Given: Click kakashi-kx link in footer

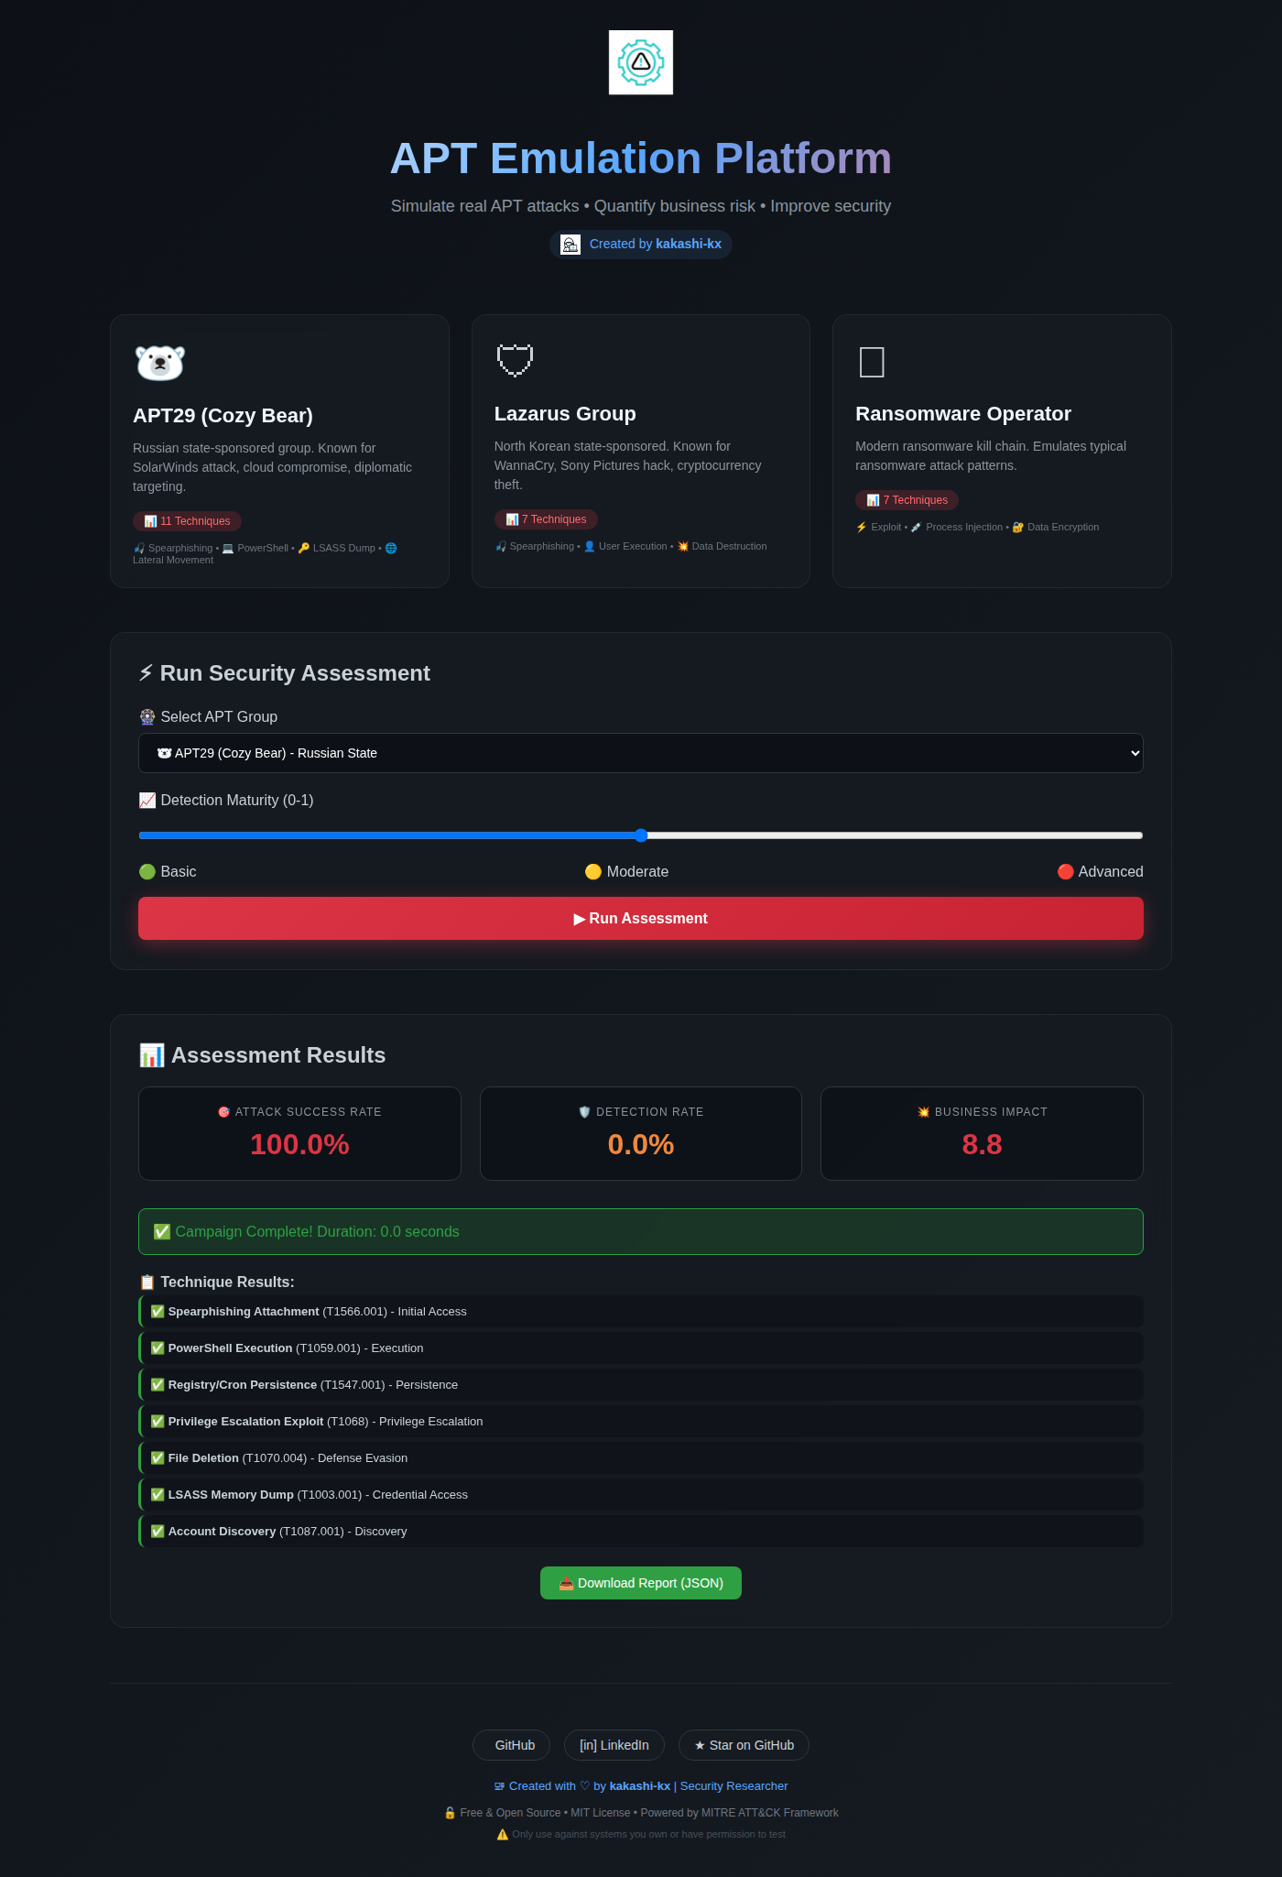Looking at the screenshot, I should [639, 1786].
